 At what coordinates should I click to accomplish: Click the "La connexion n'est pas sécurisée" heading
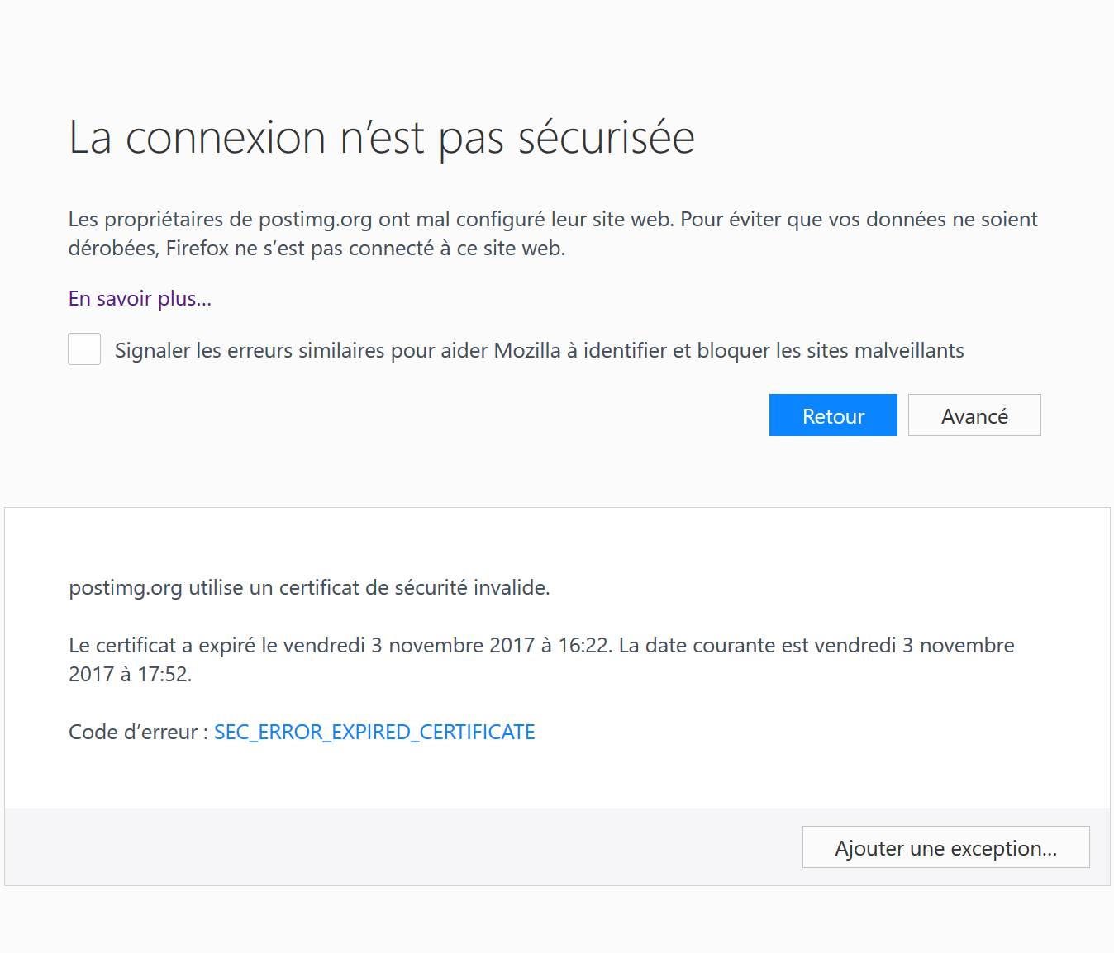click(x=381, y=138)
